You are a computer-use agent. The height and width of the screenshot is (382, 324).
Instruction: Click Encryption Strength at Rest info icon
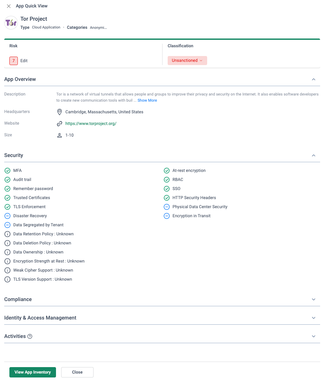point(7,261)
